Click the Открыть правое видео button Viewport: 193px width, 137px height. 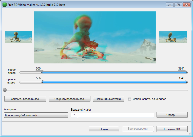69,99
